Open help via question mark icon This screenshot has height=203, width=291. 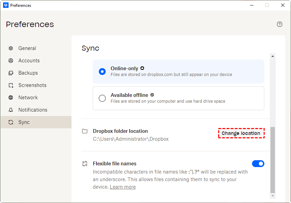(280, 24)
